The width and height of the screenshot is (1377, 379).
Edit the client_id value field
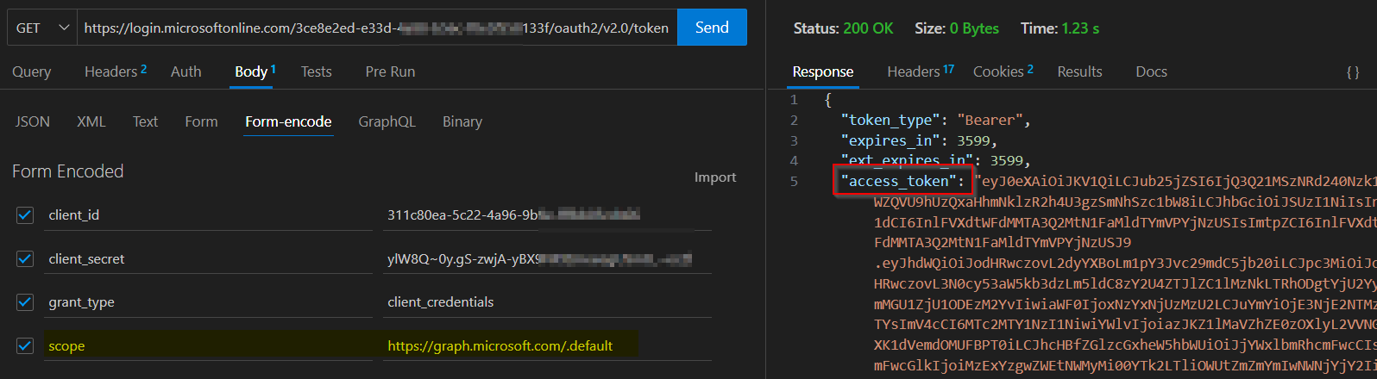click(x=547, y=215)
